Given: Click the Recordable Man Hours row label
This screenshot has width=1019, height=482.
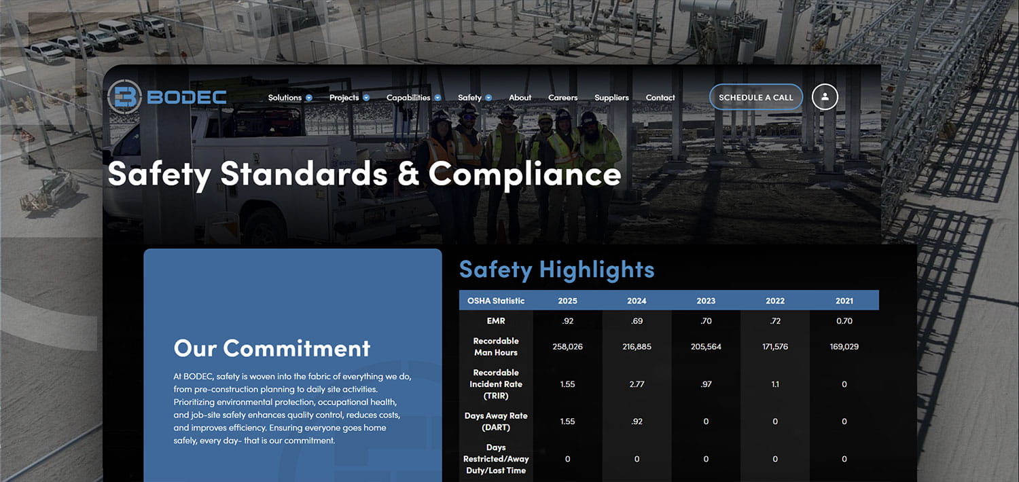Looking at the screenshot, I should pyautogui.click(x=496, y=347).
